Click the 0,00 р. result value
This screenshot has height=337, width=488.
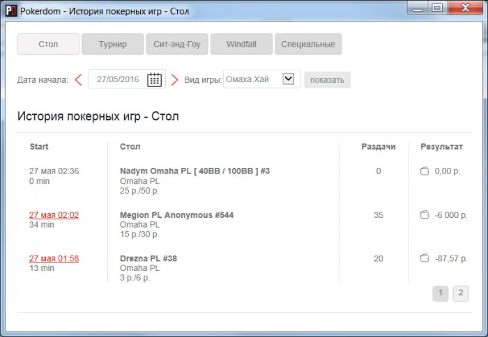coord(448,171)
